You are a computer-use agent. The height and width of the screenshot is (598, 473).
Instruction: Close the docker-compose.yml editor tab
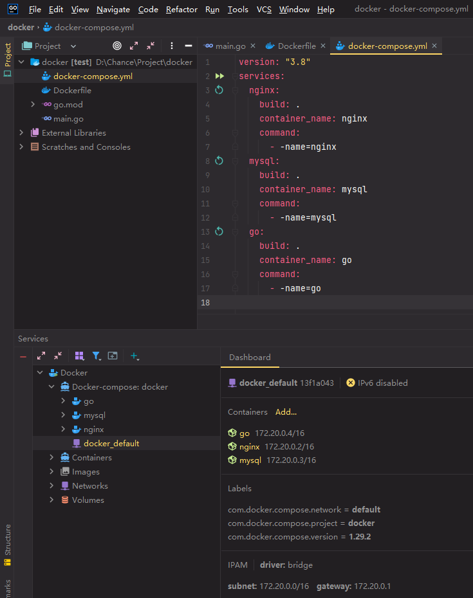coord(434,46)
